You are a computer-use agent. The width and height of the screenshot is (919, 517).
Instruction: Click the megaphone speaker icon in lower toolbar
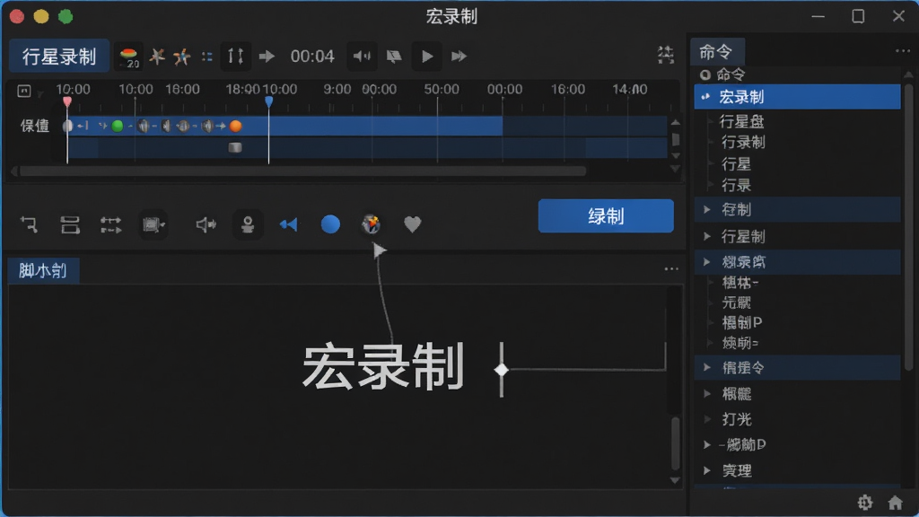tap(206, 224)
